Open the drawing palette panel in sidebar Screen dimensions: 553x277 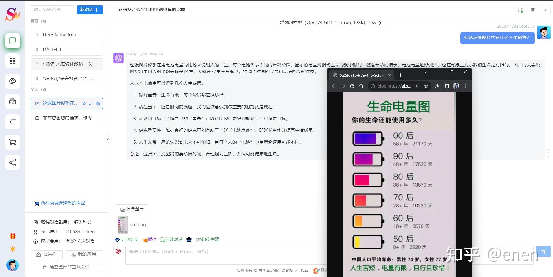(x=12, y=81)
